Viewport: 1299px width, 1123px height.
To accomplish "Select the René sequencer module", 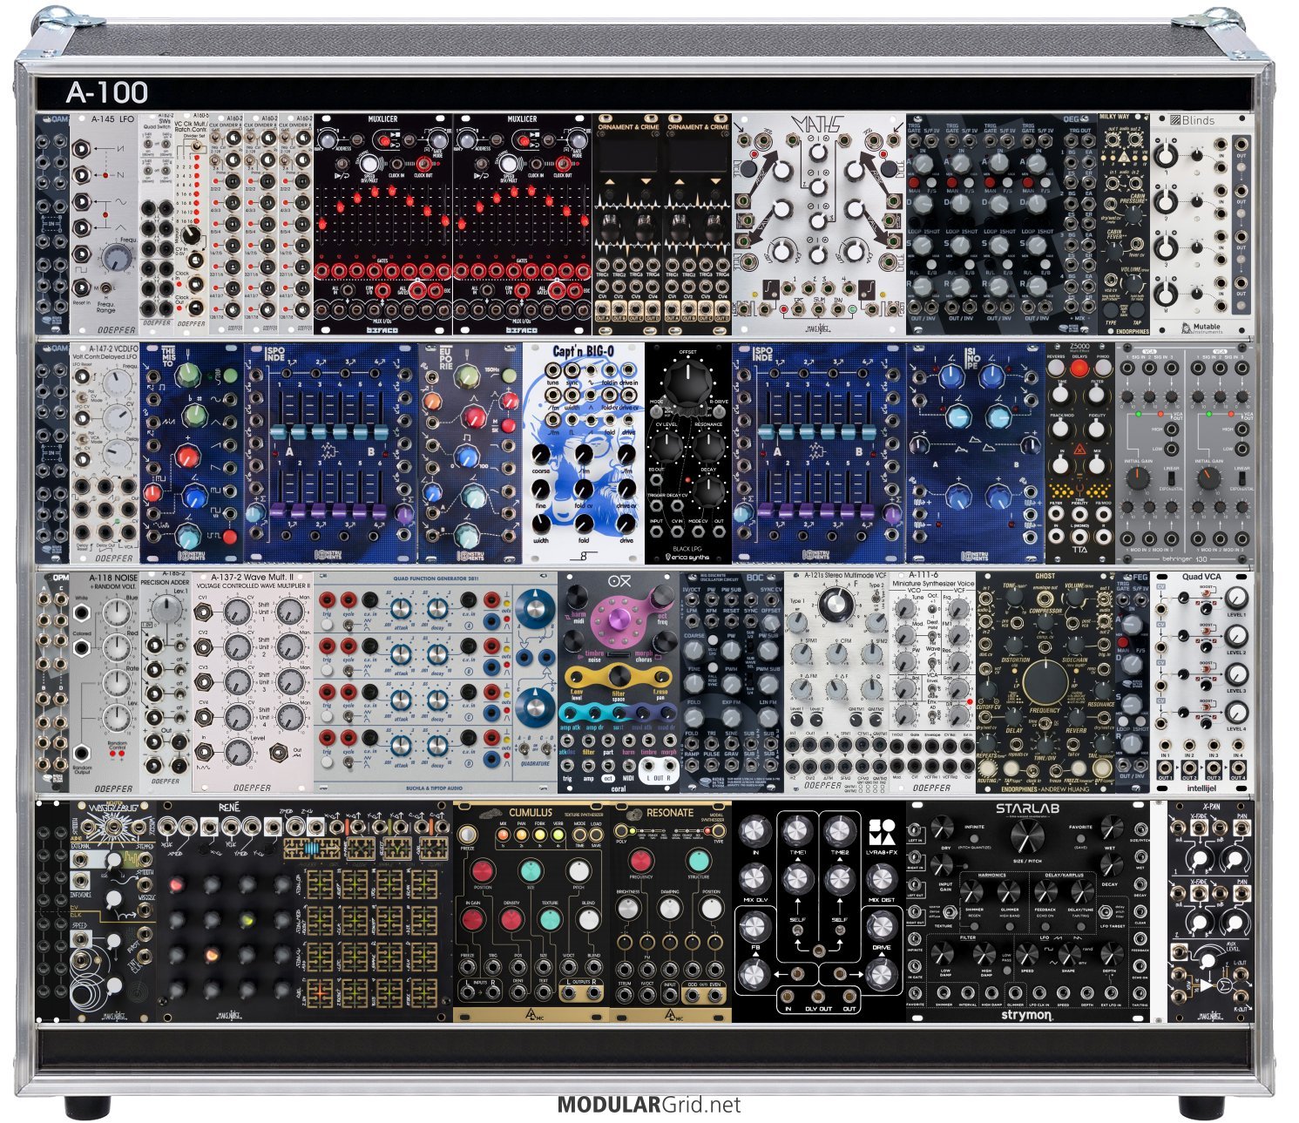I will point(305,911).
